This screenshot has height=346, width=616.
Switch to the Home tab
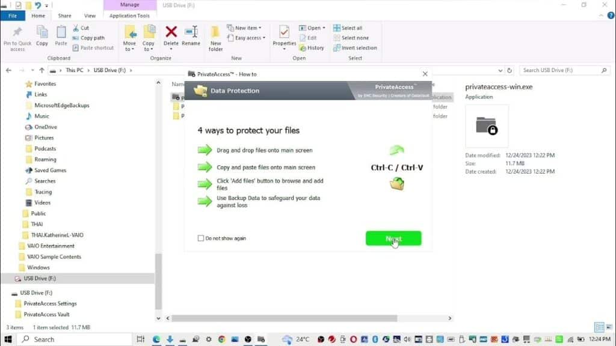pyautogui.click(x=38, y=16)
